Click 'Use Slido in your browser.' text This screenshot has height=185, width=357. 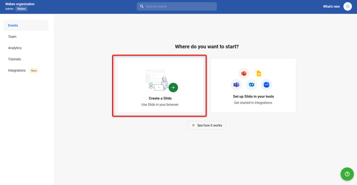point(160,105)
